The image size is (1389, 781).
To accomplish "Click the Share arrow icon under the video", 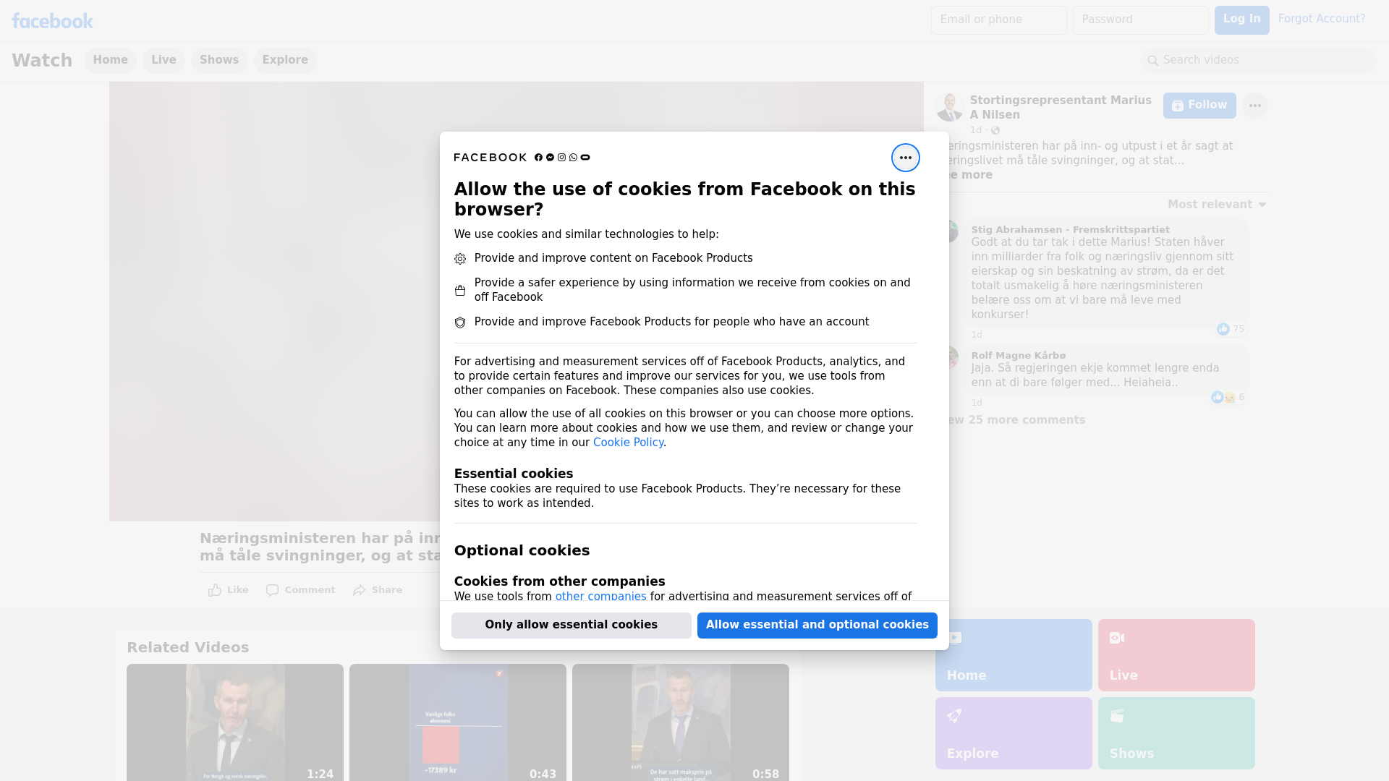I will click(x=360, y=590).
